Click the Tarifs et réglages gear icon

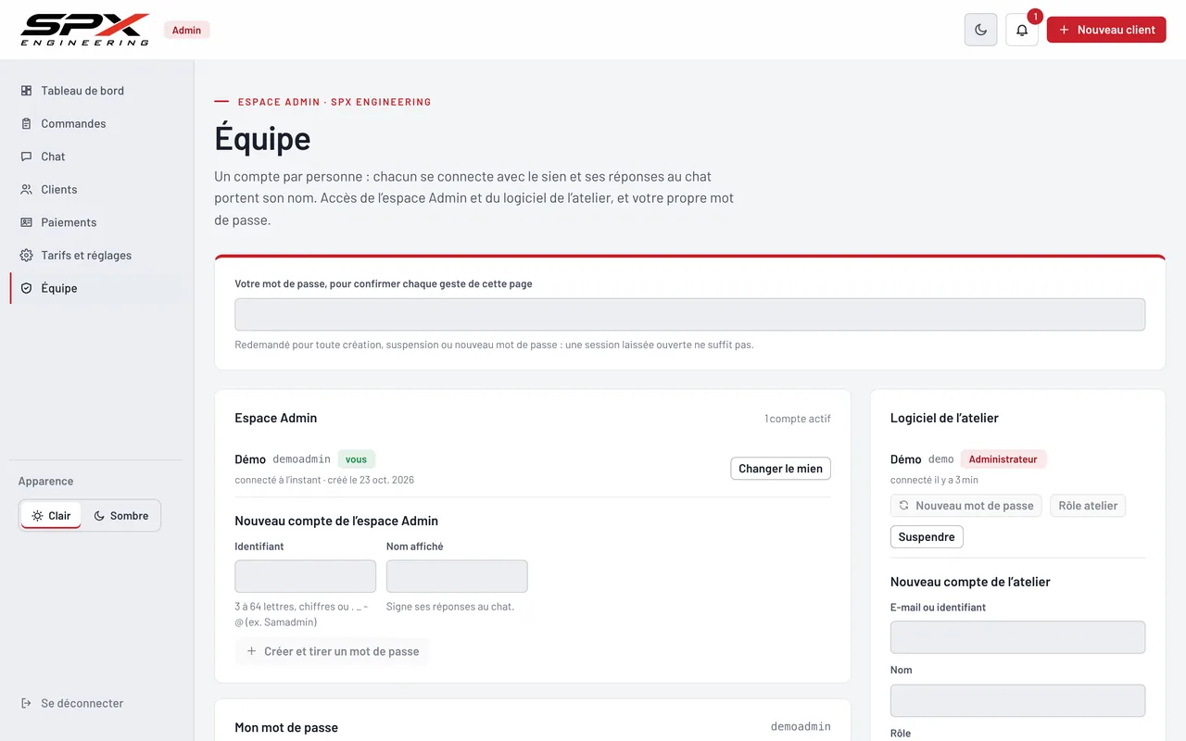click(26, 255)
